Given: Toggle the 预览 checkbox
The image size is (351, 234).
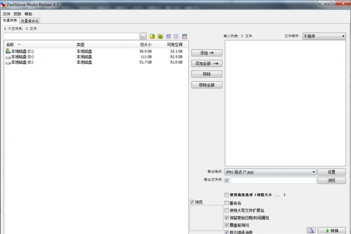Looking at the screenshot, I should [x=192, y=202].
